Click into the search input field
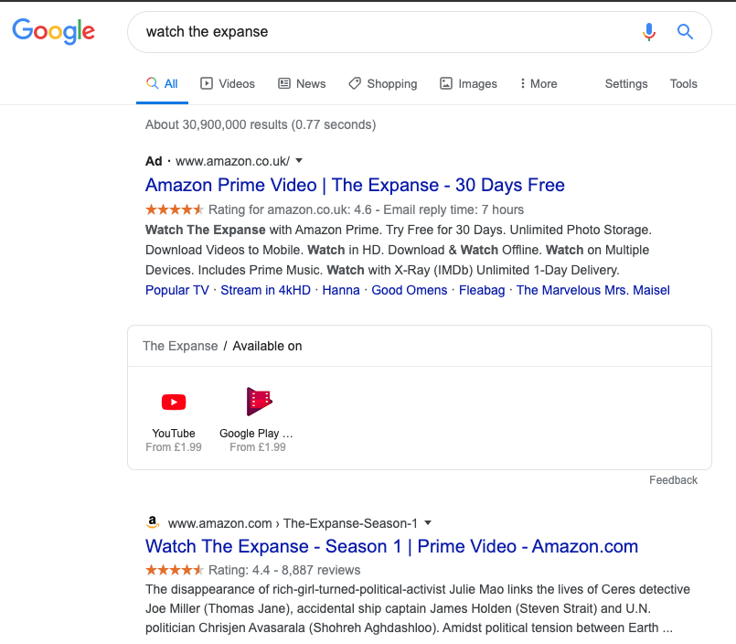Image resolution: width=736 pixels, height=644 pixels. tap(384, 32)
